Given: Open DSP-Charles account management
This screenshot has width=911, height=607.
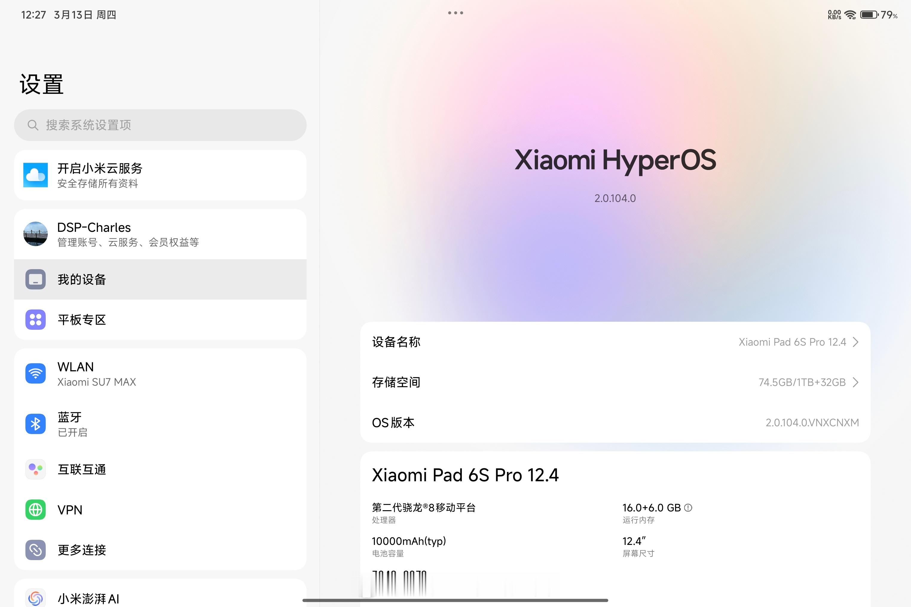Looking at the screenshot, I should tap(161, 234).
